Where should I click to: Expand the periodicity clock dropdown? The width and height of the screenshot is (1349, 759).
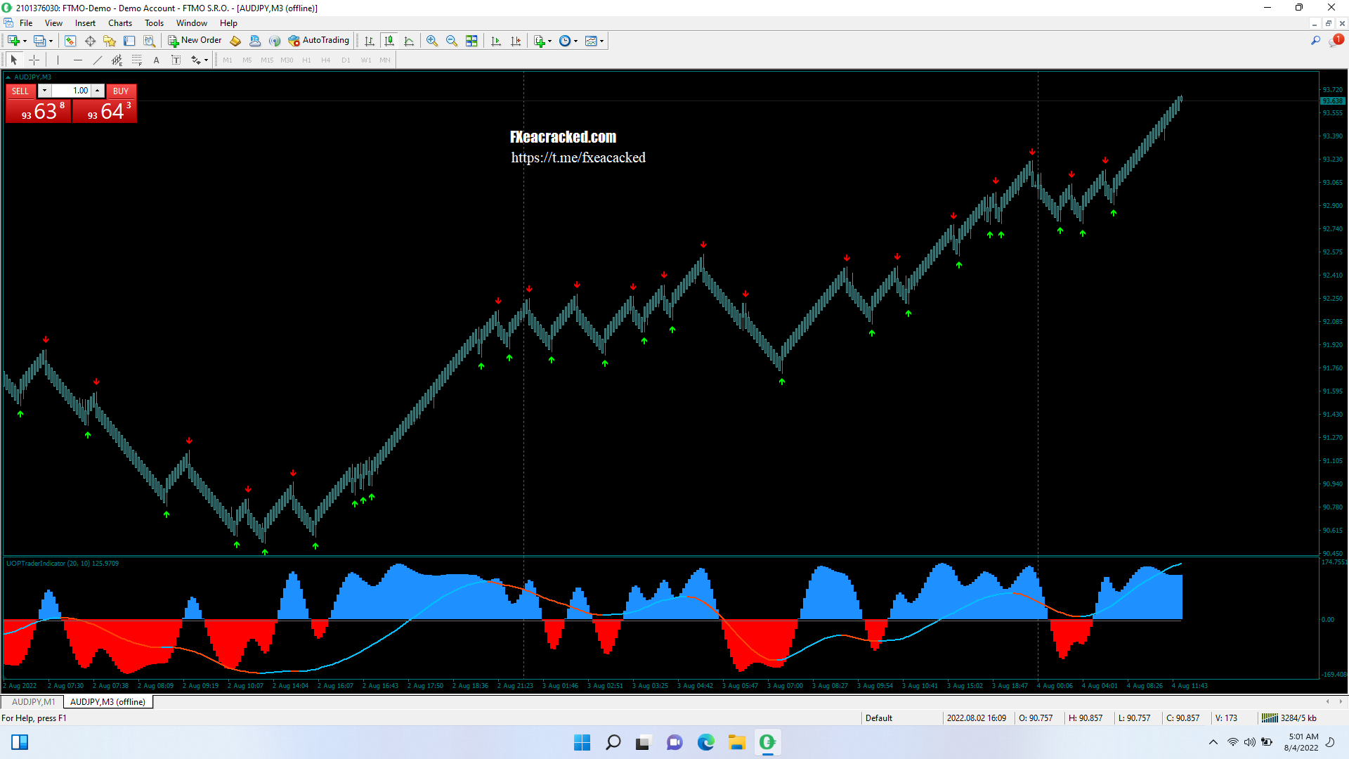(576, 41)
